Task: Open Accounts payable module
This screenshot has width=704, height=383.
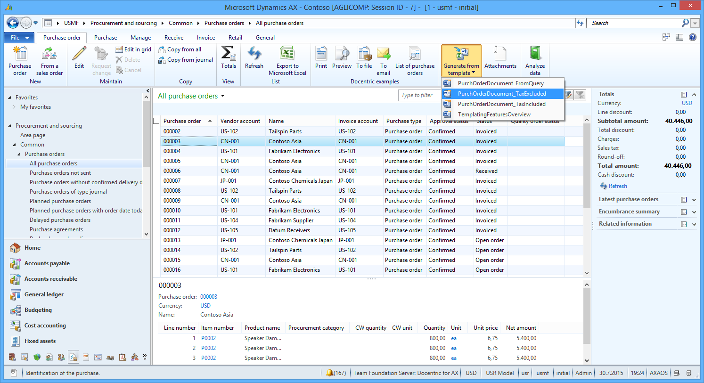Action: pyautogui.click(x=47, y=263)
